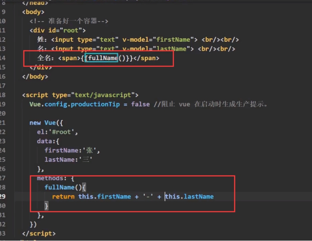Click the data:{ key
This screenshot has height=241, width=312.
click(x=48, y=141)
